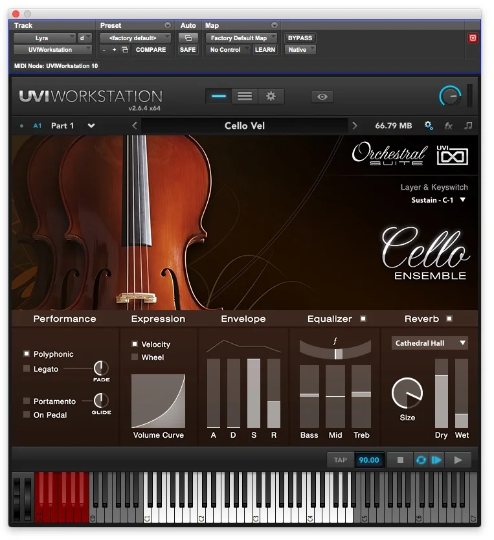Enable the Polyphonic checkbox
Viewport: 494px width, 540px height.
(x=26, y=354)
